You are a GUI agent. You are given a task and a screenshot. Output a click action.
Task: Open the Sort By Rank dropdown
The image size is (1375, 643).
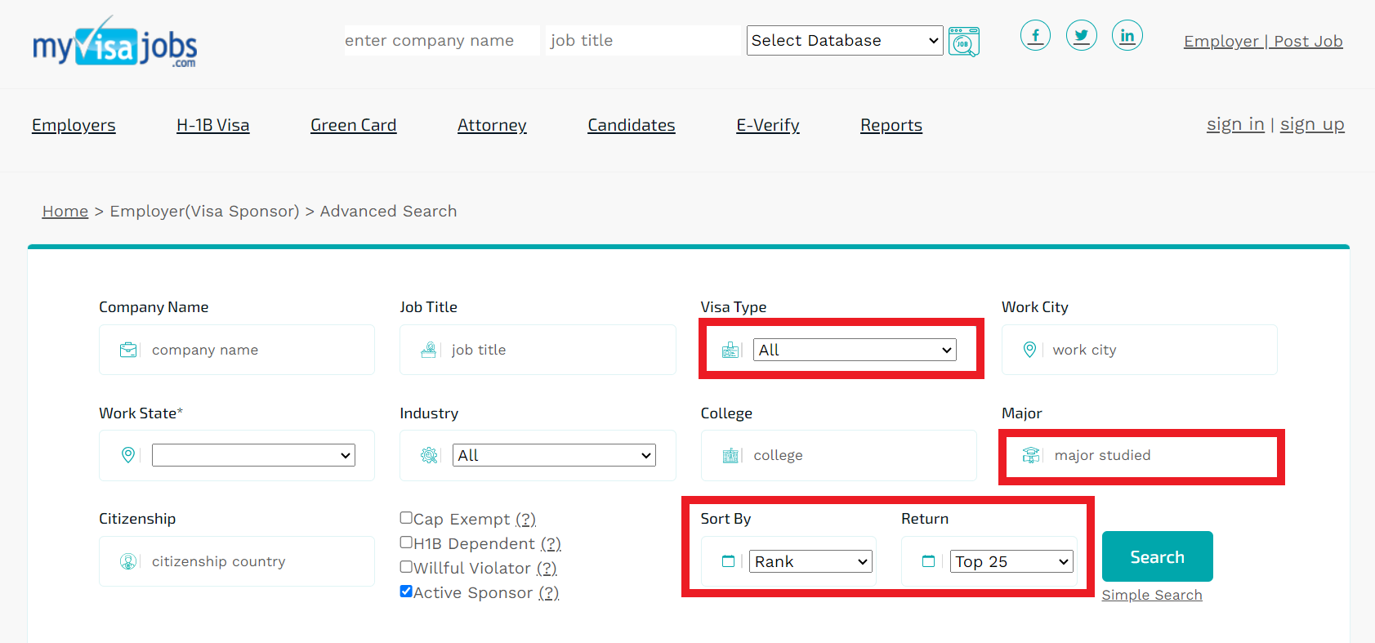pos(810,561)
